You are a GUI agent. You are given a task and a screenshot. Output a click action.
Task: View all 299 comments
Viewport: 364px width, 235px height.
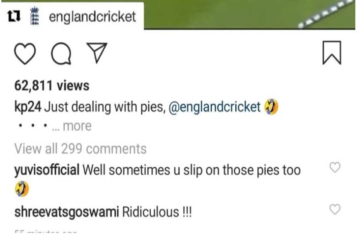point(81,148)
